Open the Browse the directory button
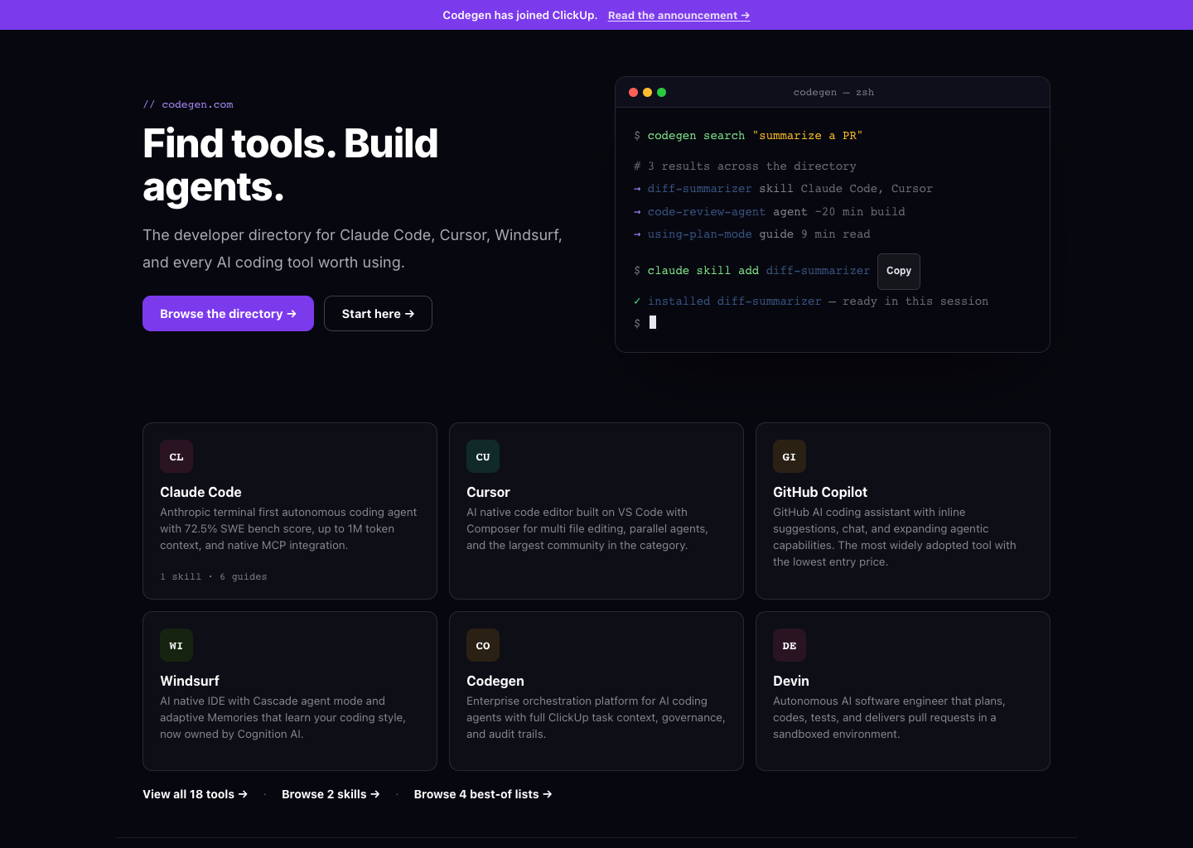The width and height of the screenshot is (1193, 848). (x=228, y=314)
